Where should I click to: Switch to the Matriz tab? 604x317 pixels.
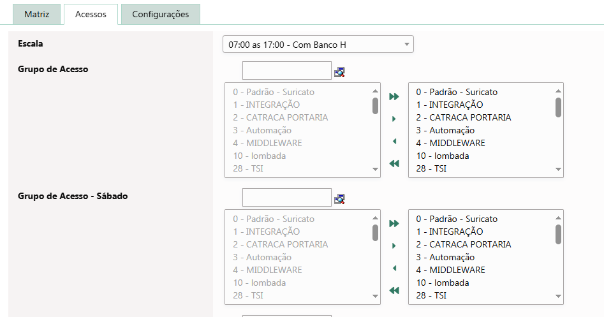[36, 14]
